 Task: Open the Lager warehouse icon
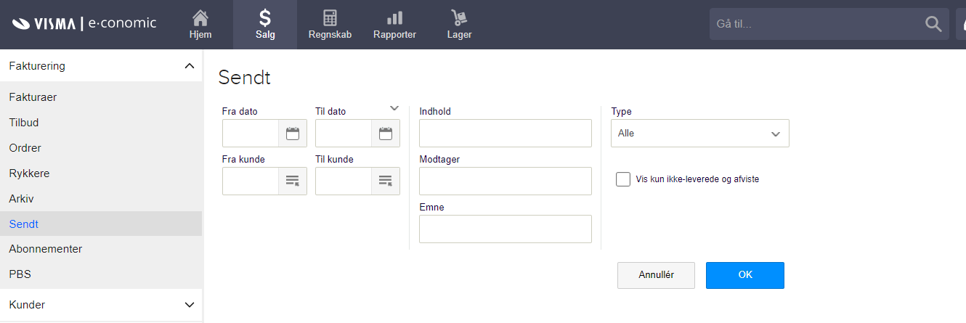459,19
